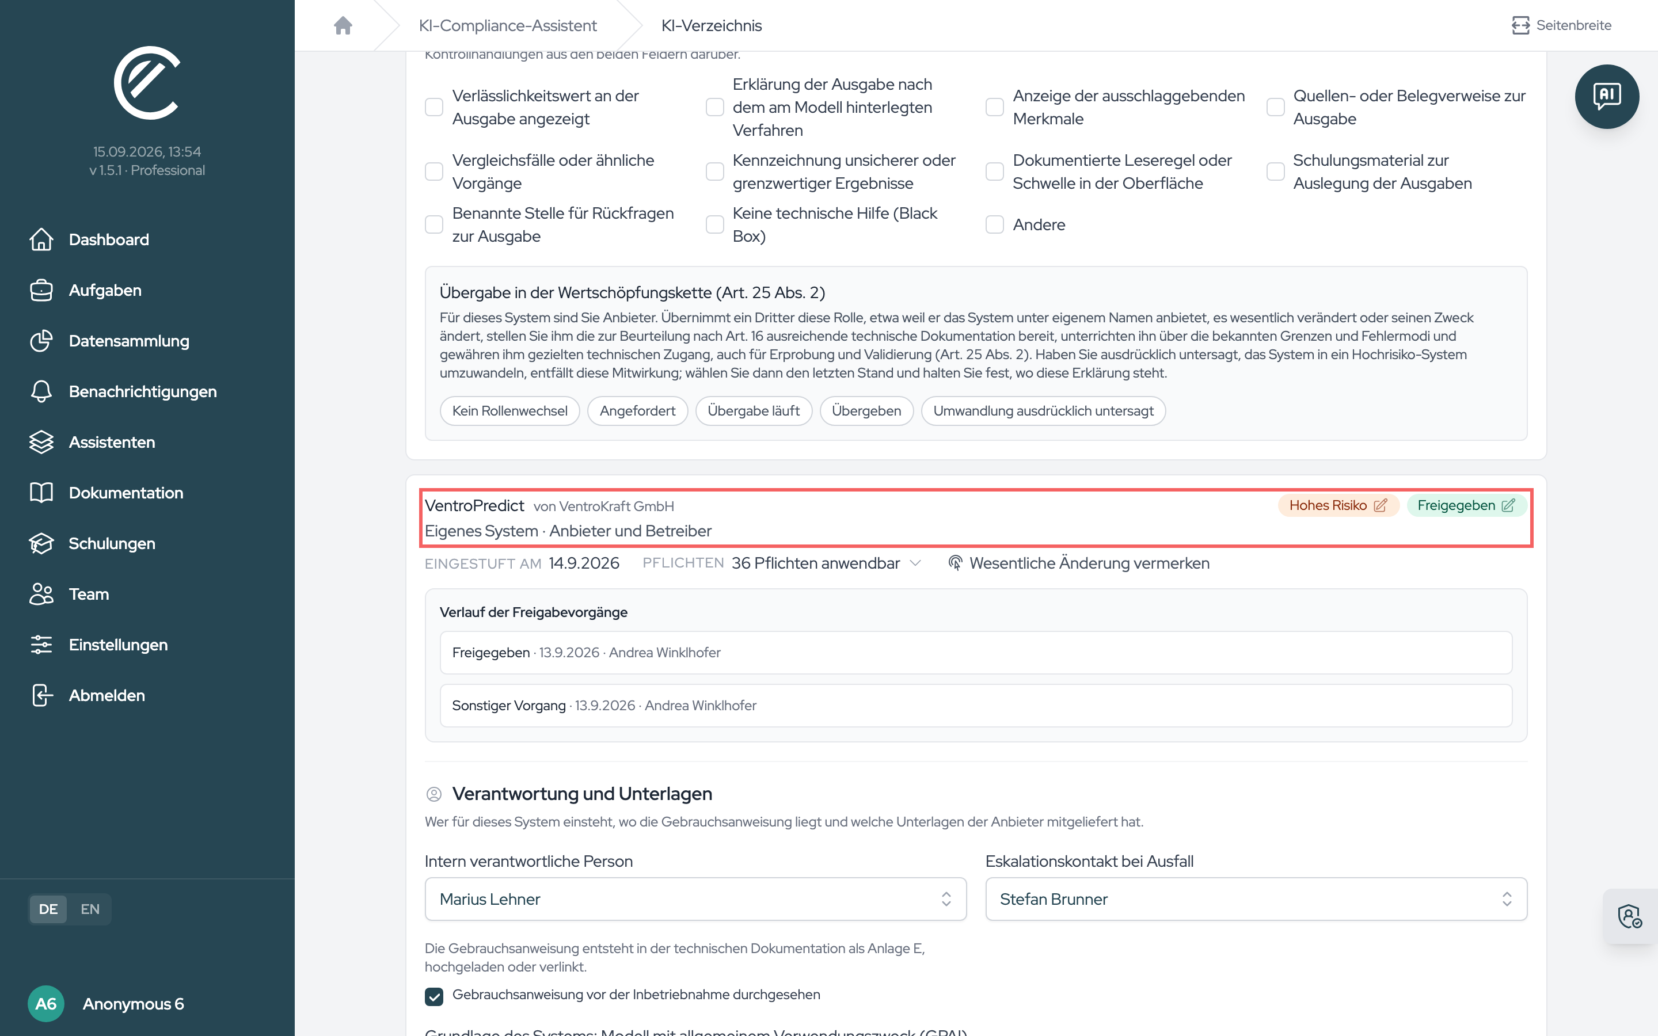This screenshot has height=1036, width=1658.
Task: Open Aufgaben briefcase icon
Action: point(41,290)
